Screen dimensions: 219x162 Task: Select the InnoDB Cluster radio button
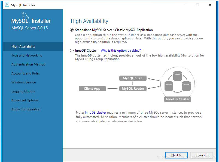point(72,51)
